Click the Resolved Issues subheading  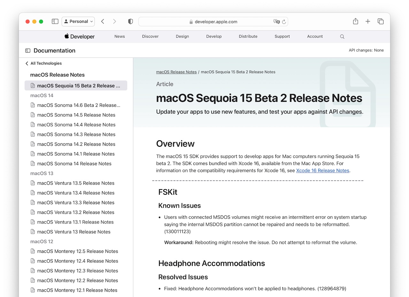(x=183, y=277)
